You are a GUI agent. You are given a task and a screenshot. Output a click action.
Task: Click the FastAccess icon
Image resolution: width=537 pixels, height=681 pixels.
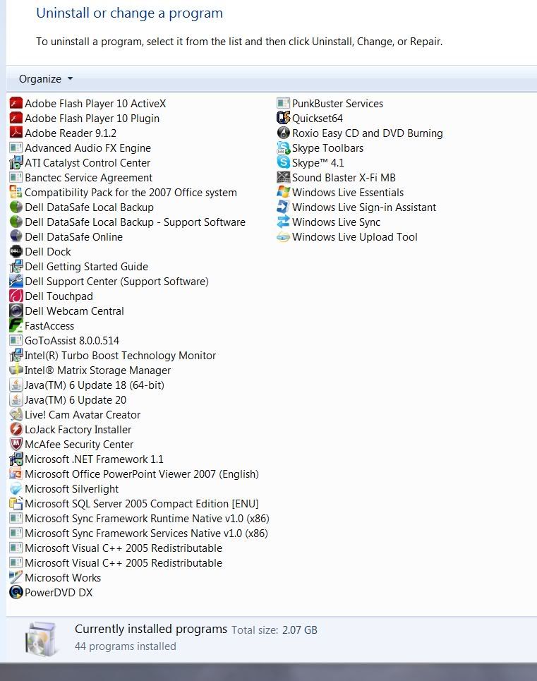pos(16,326)
